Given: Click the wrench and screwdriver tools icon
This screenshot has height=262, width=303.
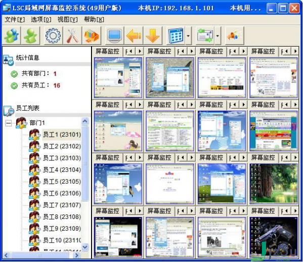Looking at the screenshot, I should click(72, 35).
